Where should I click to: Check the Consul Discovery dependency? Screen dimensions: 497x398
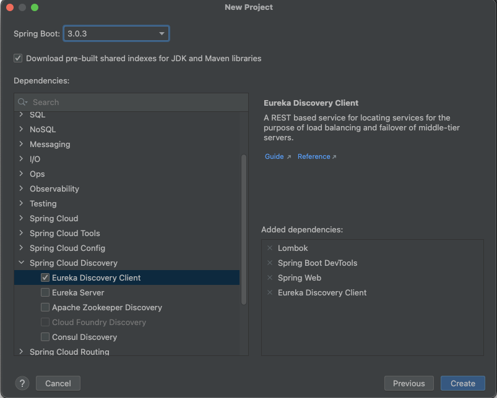[x=45, y=337]
